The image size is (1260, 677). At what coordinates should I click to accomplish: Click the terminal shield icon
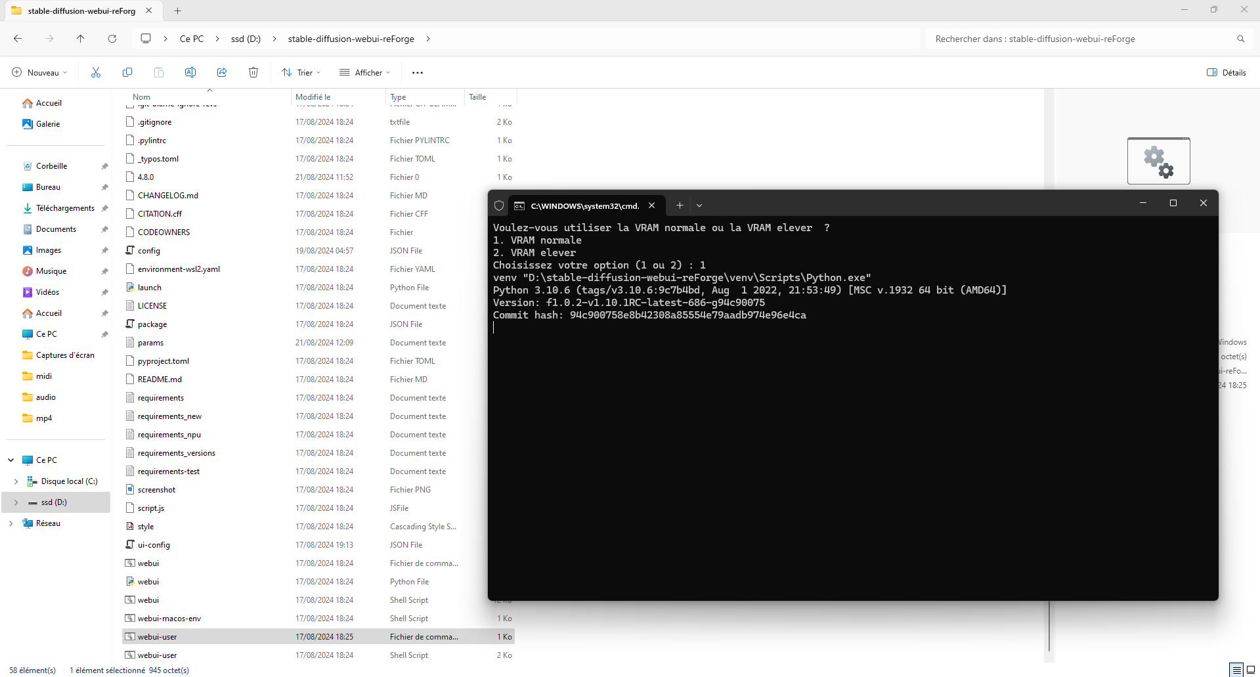click(499, 206)
